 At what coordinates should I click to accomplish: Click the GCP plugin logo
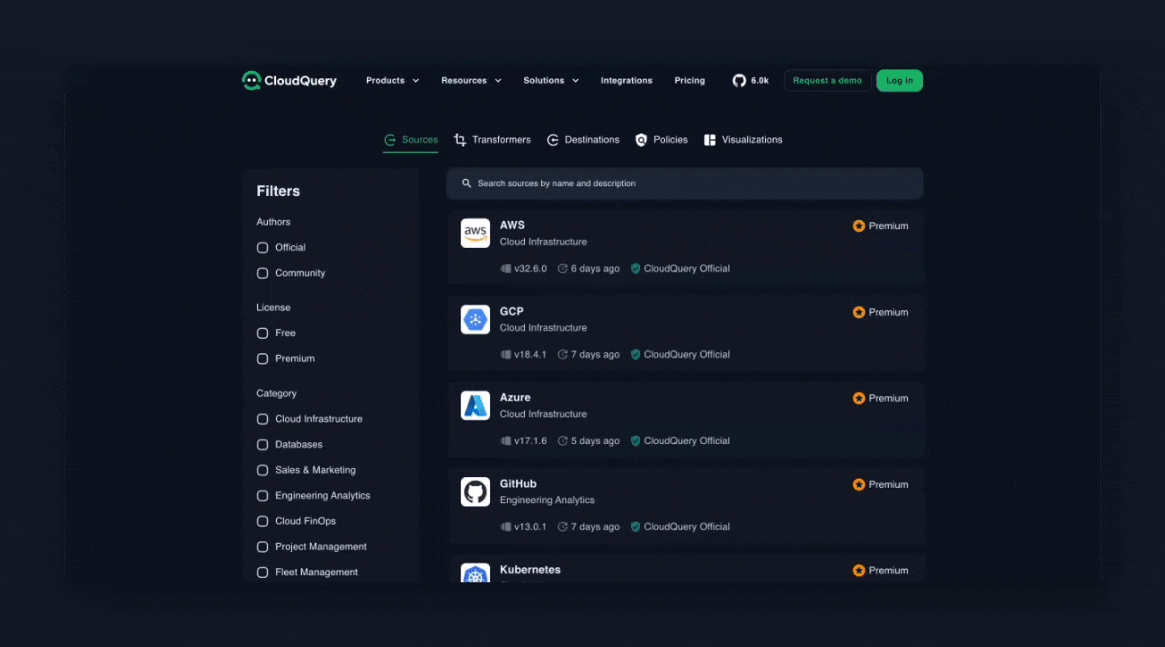click(476, 319)
